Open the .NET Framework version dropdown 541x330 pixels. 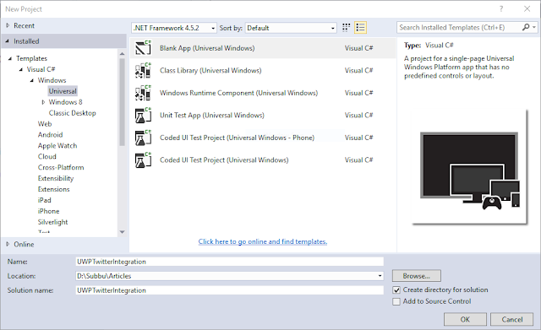click(x=174, y=28)
